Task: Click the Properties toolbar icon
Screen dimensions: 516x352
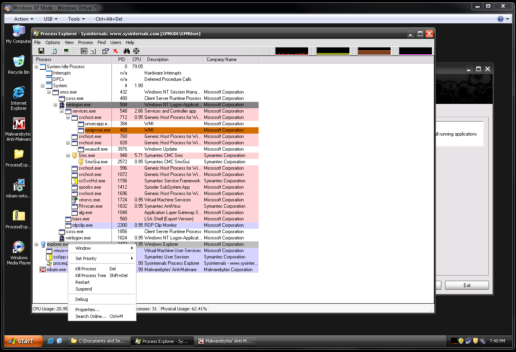Action: [x=105, y=51]
